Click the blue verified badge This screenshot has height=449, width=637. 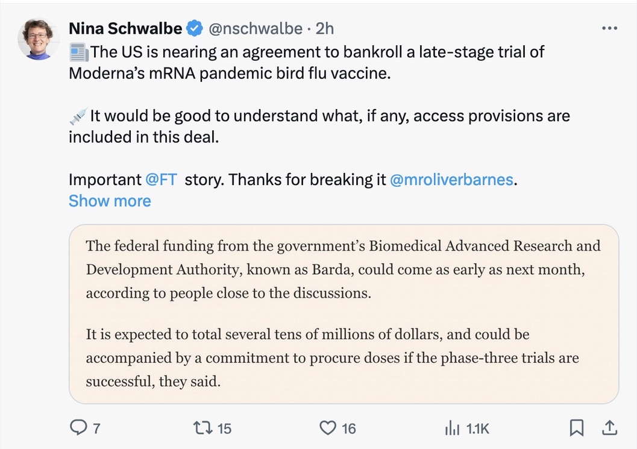pyautogui.click(x=194, y=28)
